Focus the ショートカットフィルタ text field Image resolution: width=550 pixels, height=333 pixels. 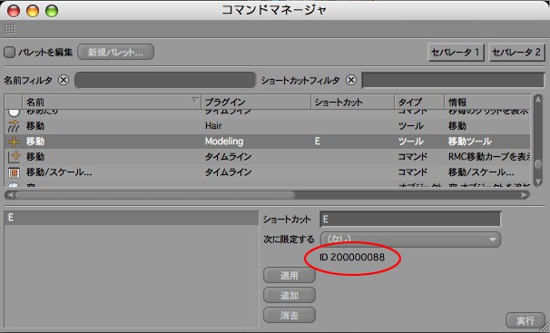click(453, 80)
